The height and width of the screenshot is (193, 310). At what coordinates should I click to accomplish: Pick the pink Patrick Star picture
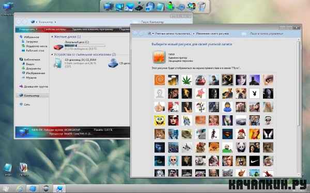point(200,93)
